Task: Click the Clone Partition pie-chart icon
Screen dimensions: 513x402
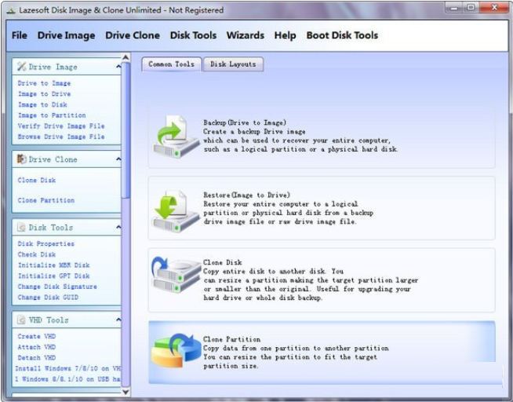Action: (x=176, y=350)
